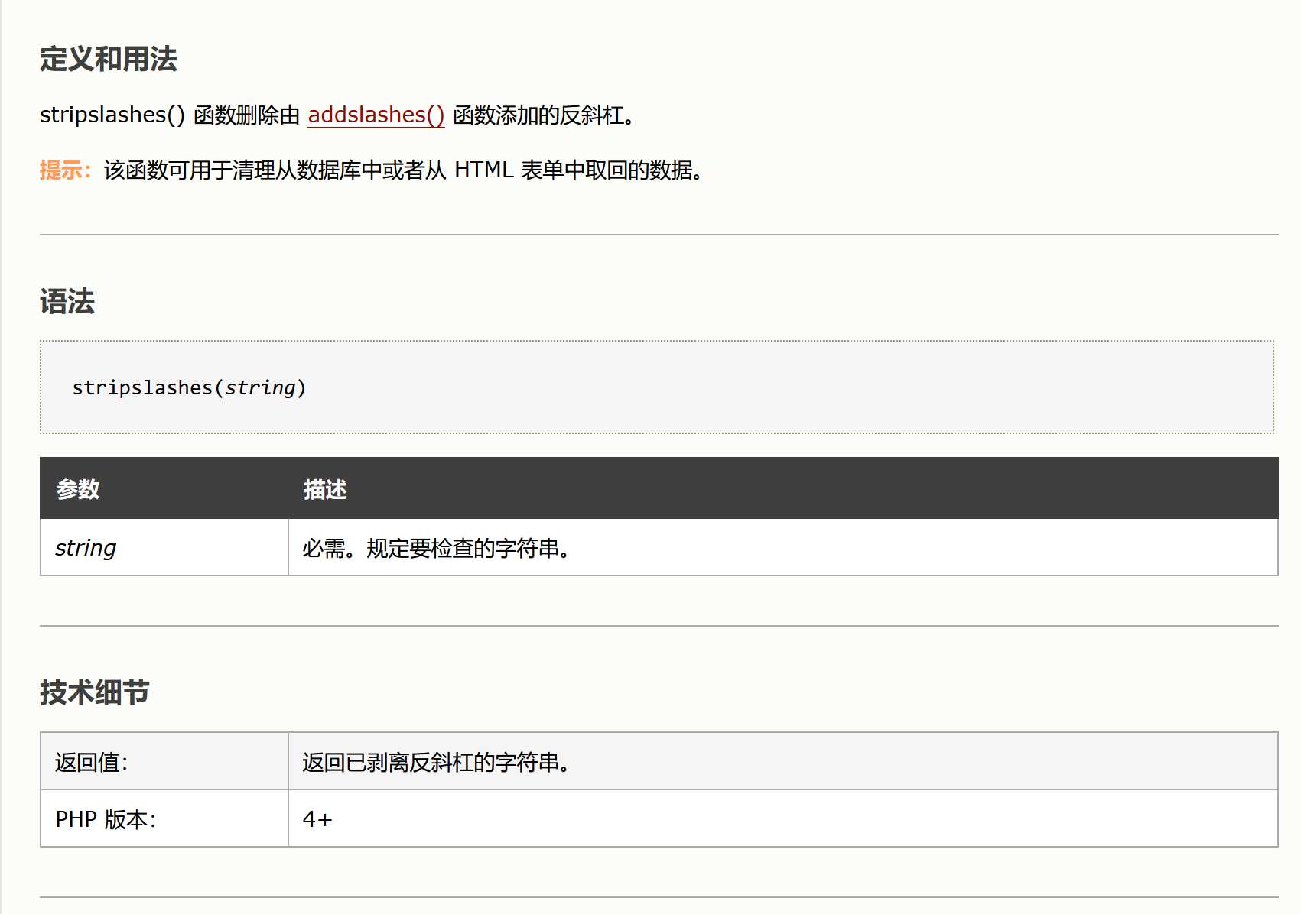
Task: Open the addslashes() function link
Action: click(376, 115)
